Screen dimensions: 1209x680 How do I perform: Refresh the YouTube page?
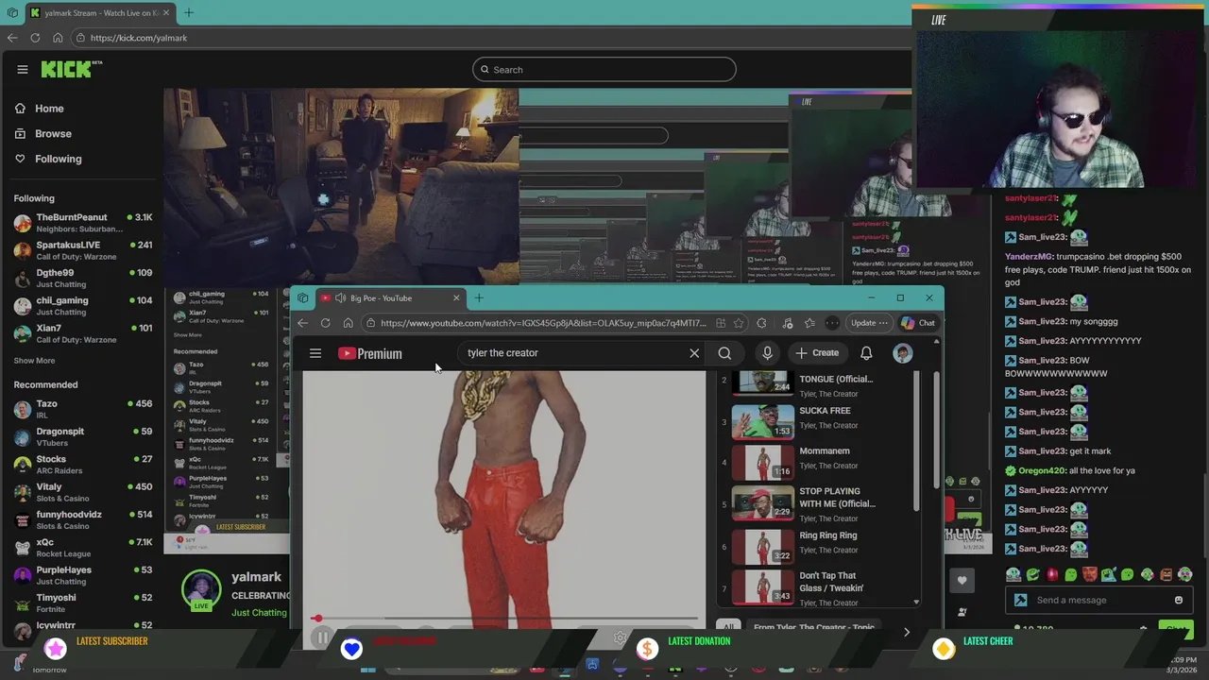point(325,323)
